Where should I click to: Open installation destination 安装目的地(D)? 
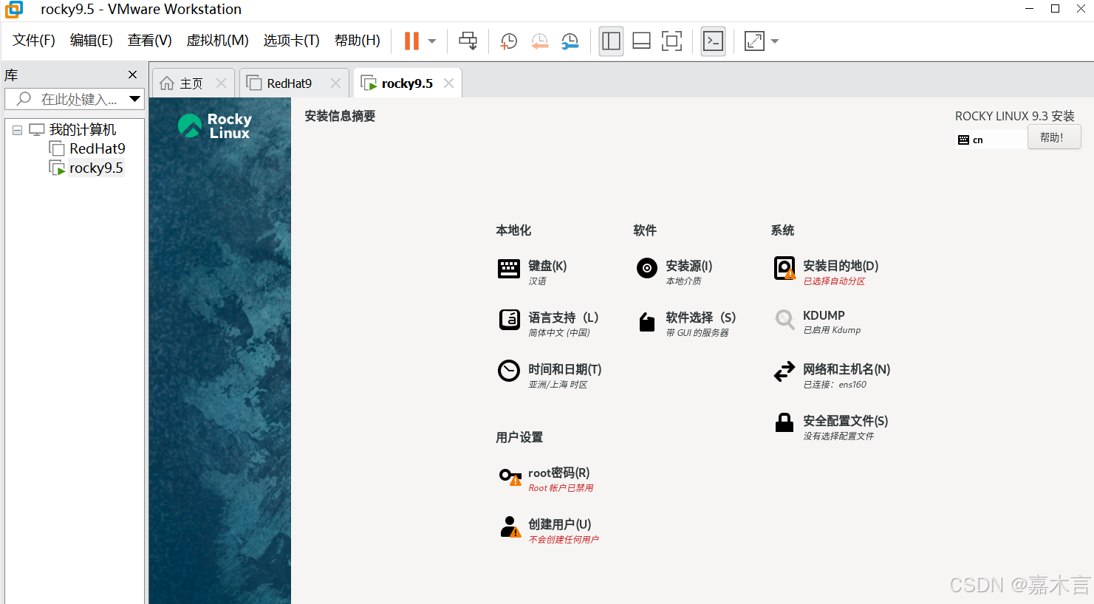point(826,272)
